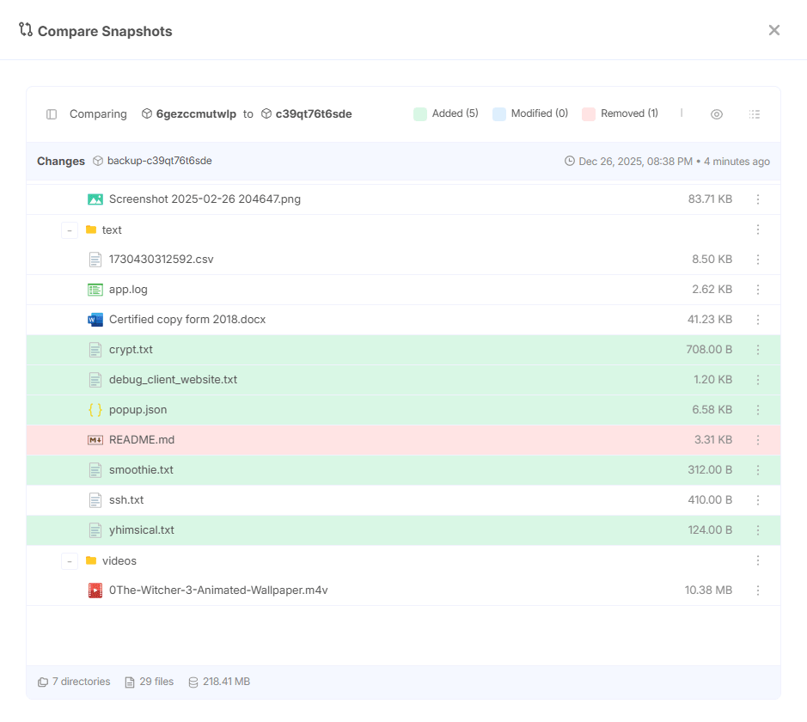Click the image icon of Screenshot 2025-02-26 file

[95, 199]
